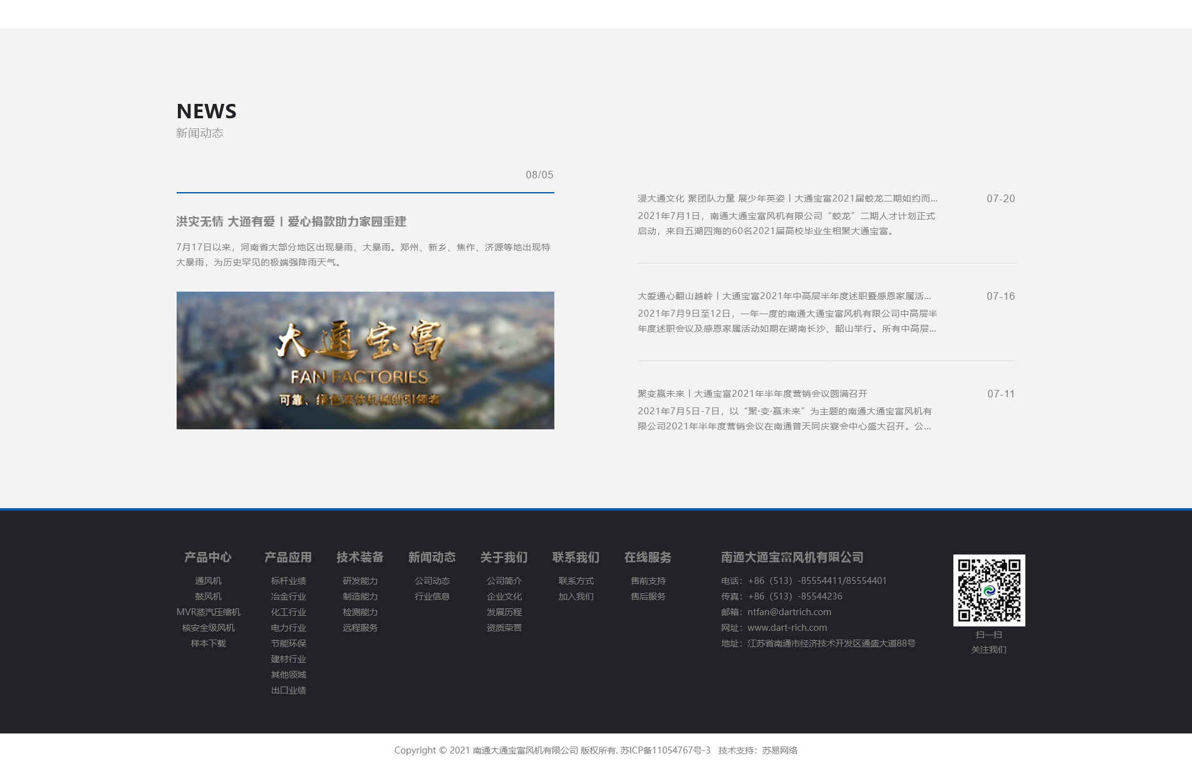Open the 聚变赢未来 marketing conference article
This screenshot has width=1192, height=766.
752,394
